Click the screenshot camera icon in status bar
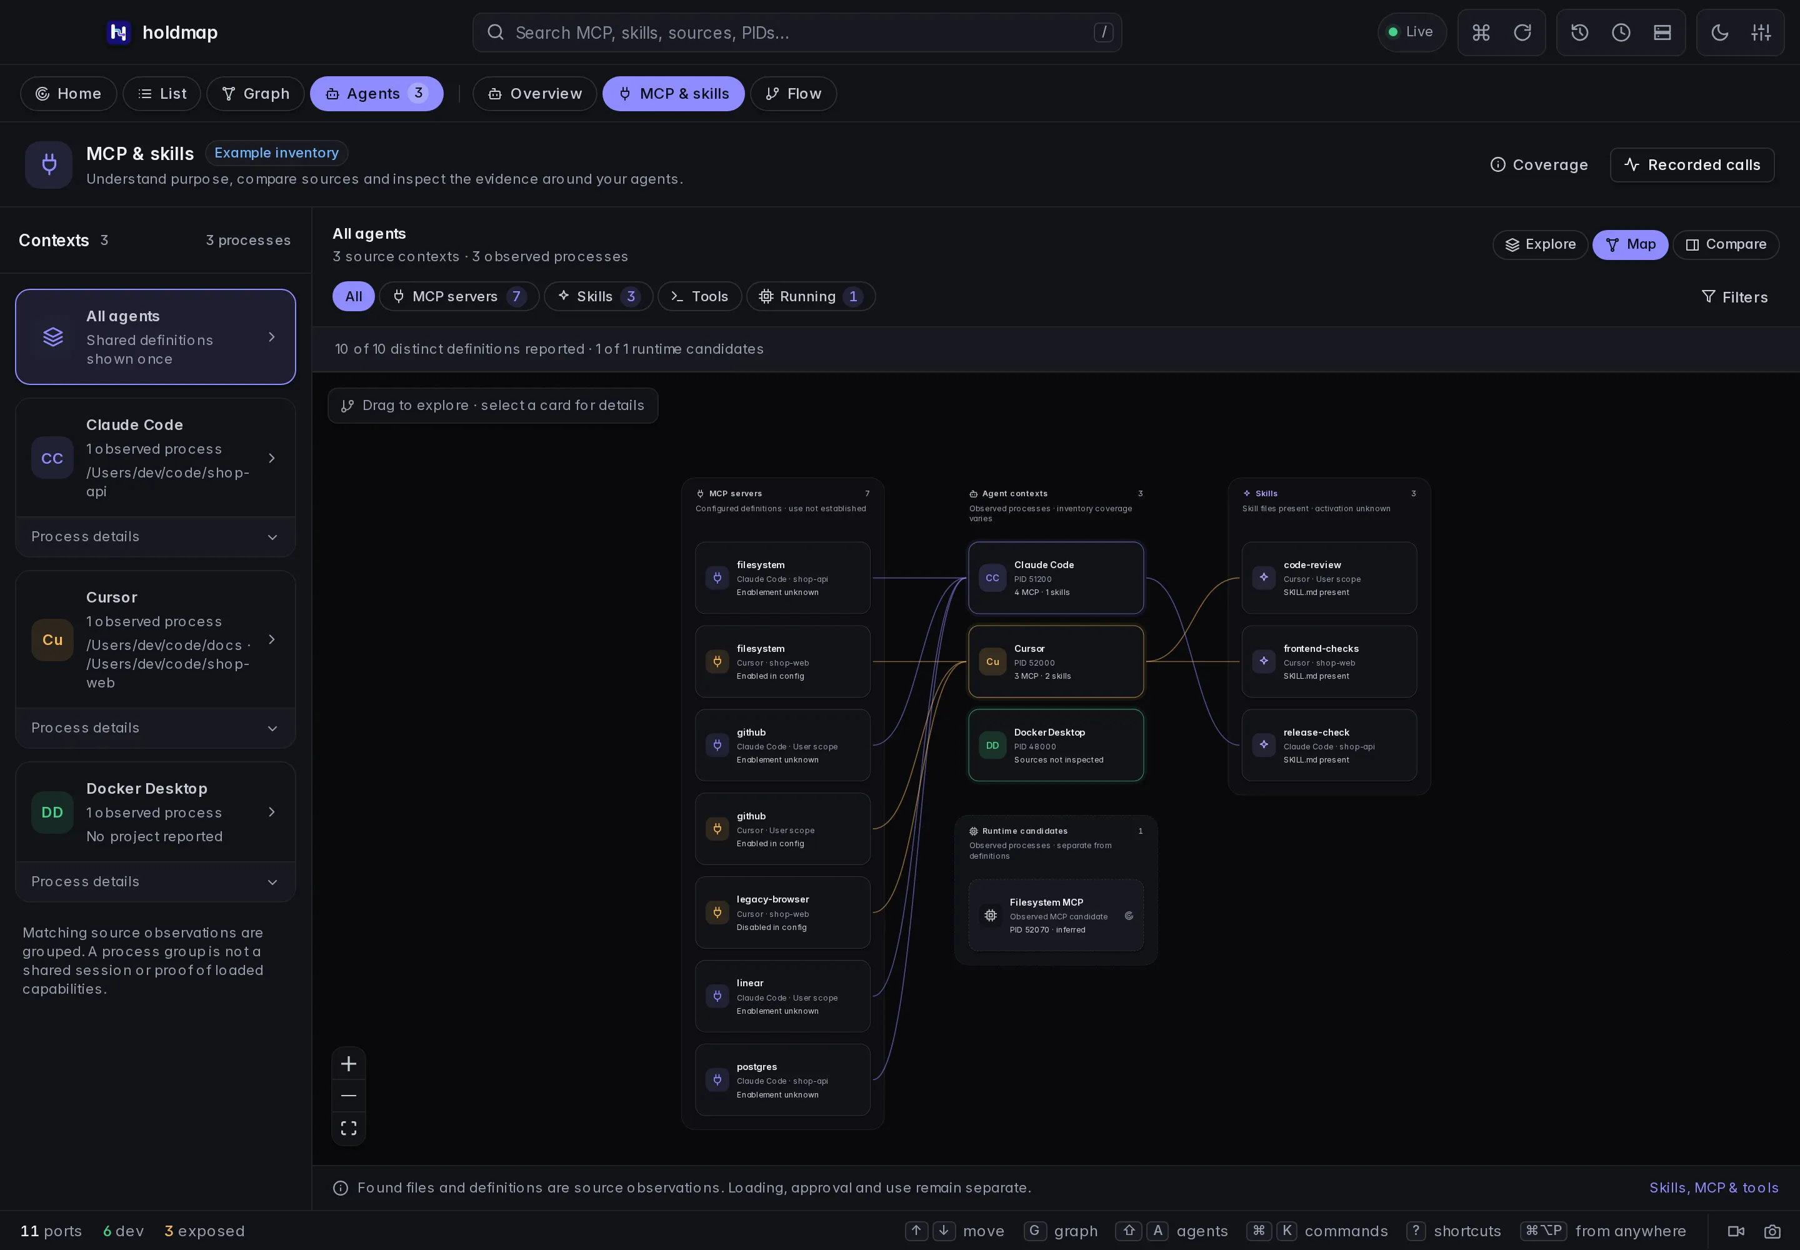Screen dimensions: 1800x1250 coord(1772,1231)
